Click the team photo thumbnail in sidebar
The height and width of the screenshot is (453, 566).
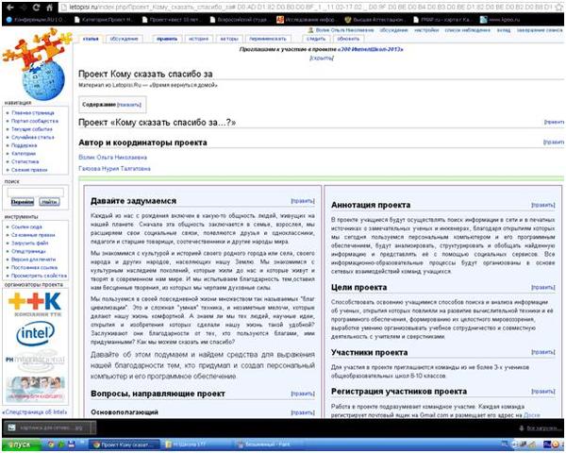(36, 389)
